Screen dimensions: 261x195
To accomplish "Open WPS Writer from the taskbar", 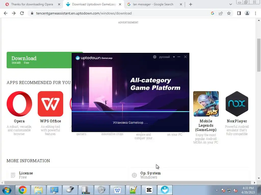I will coord(118,190).
